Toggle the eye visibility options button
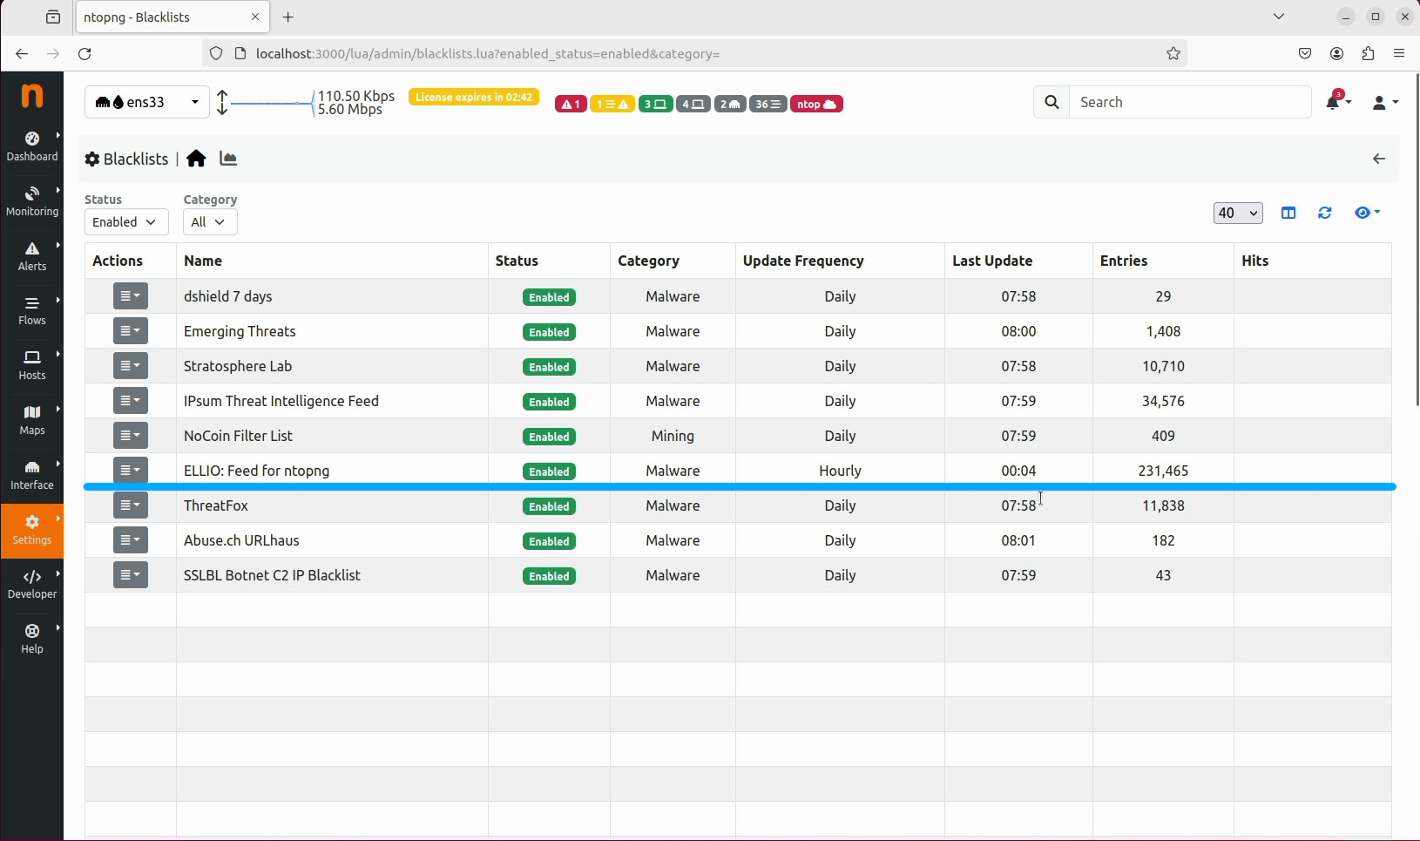 click(x=1367, y=213)
